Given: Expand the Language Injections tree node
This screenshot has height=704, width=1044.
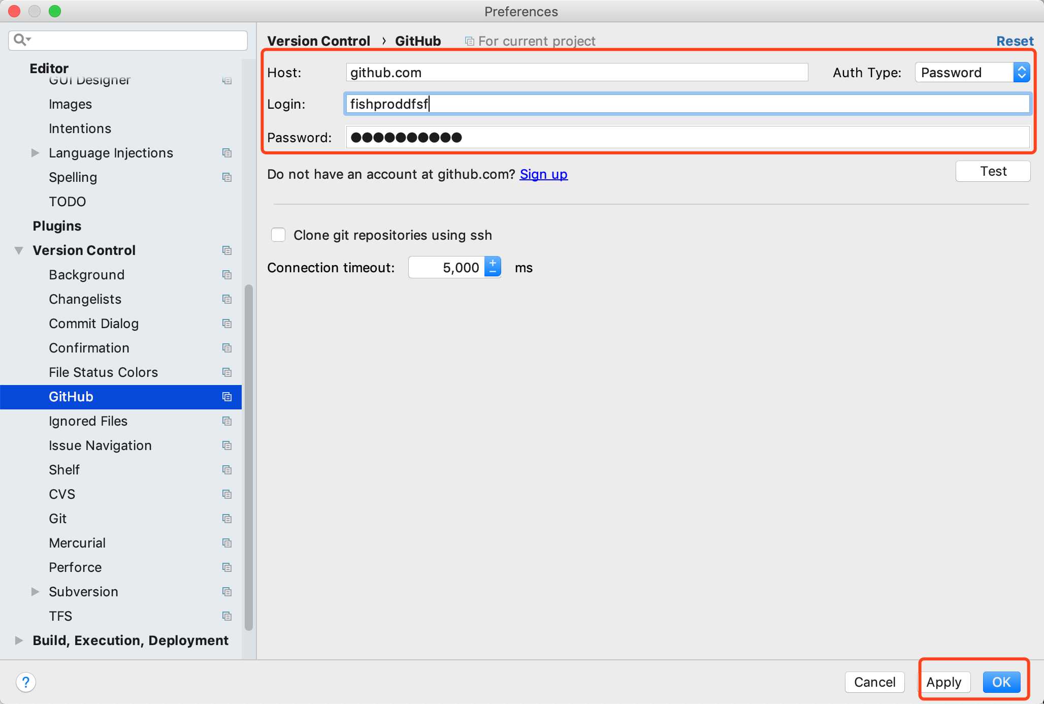Looking at the screenshot, I should tap(35, 153).
